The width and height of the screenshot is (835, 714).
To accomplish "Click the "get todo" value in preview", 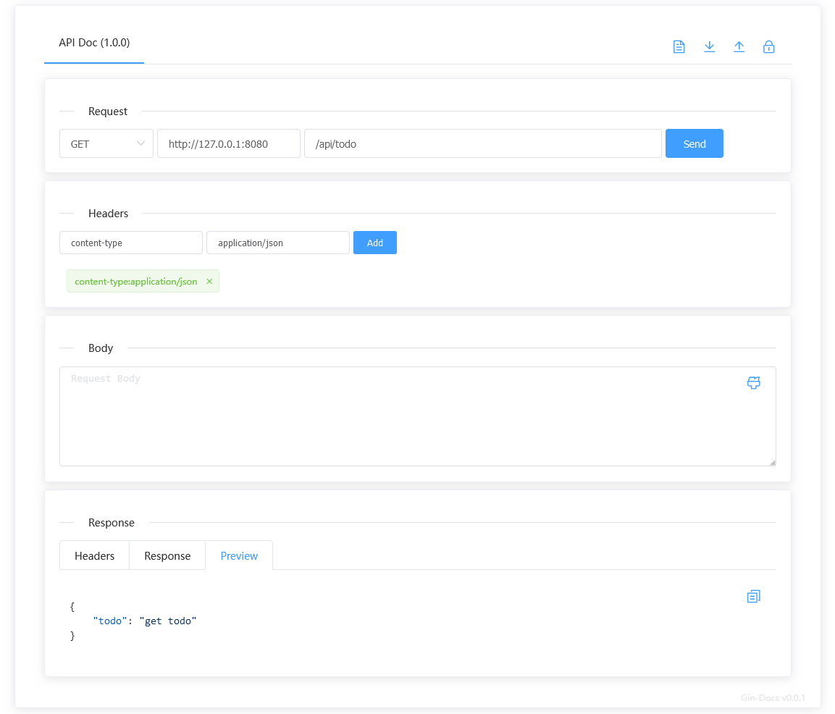I will tap(168, 621).
